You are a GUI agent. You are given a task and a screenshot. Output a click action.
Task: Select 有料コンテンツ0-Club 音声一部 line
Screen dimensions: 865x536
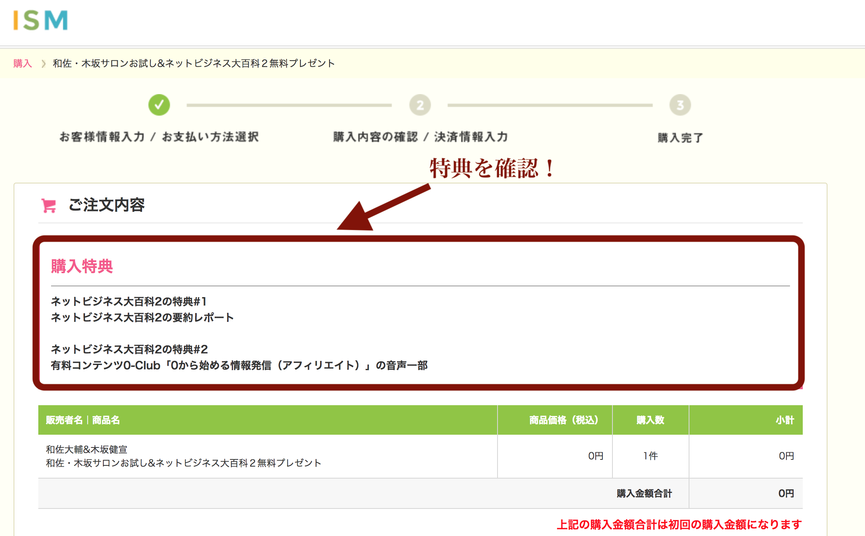pyautogui.click(x=239, y=365)
